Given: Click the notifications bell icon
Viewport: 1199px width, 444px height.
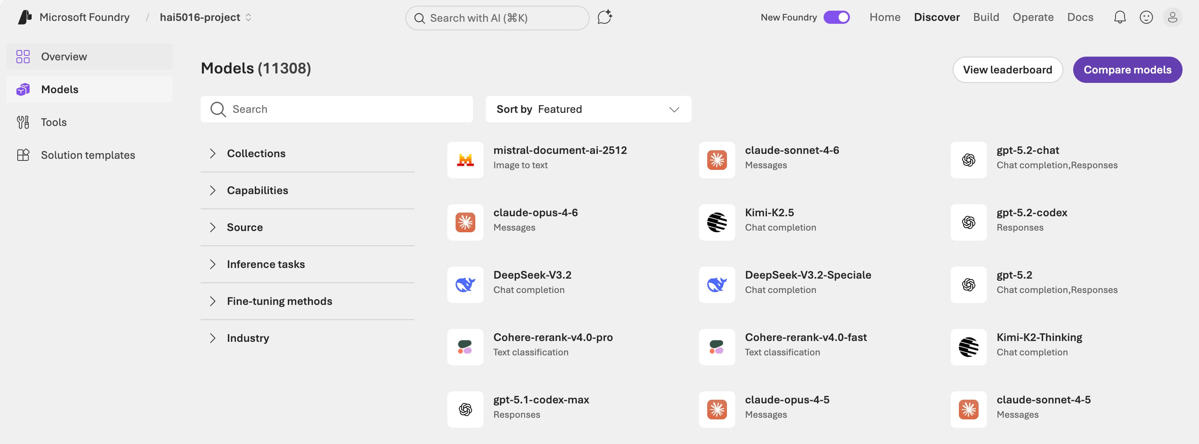Looking at the screenshot, I should (1119, 17).
